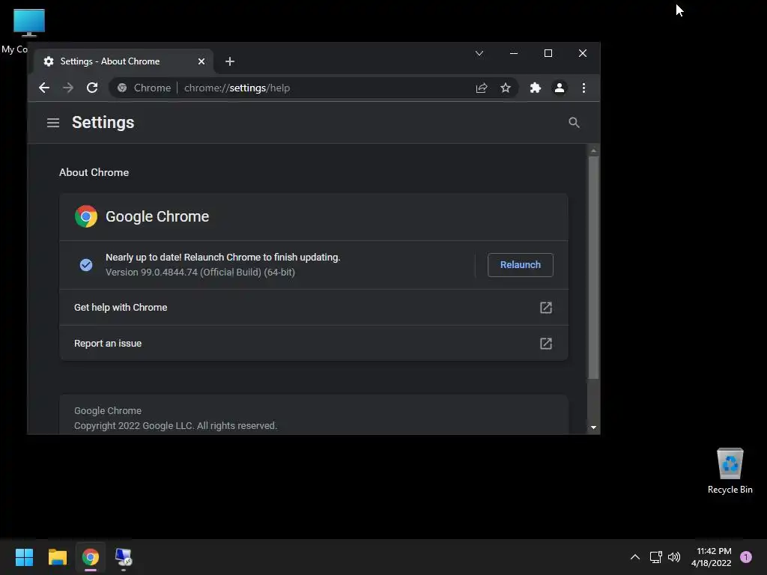The image size is (767, 575).
Task: Click the Chrome taskbar icon
Action: click(x=91, y=557)
